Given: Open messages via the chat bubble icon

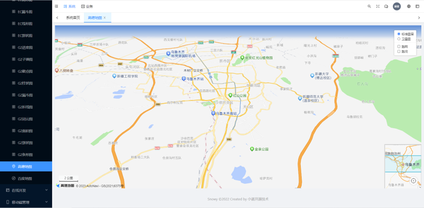Looking at the screenshot, I should coord(386,6).
